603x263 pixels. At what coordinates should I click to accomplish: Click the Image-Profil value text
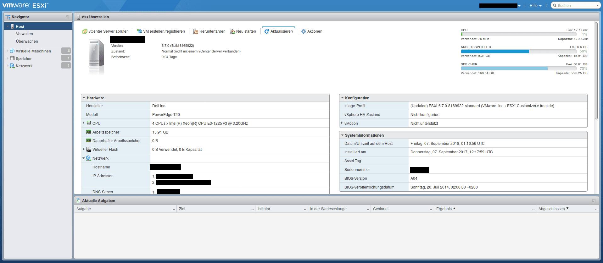482,106
